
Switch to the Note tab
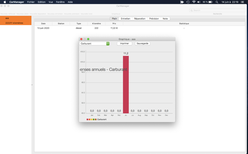(x=165, y=19)
